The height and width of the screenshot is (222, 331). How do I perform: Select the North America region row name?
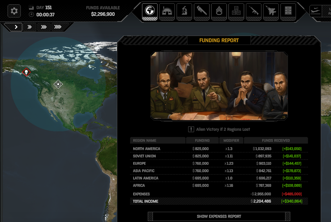tap(147, 149)
